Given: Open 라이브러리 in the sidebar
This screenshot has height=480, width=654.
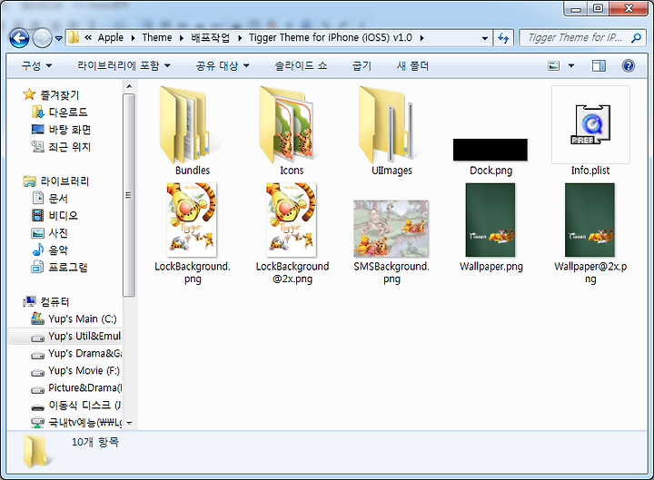Looking at the screenshot, I should point(56,181).
